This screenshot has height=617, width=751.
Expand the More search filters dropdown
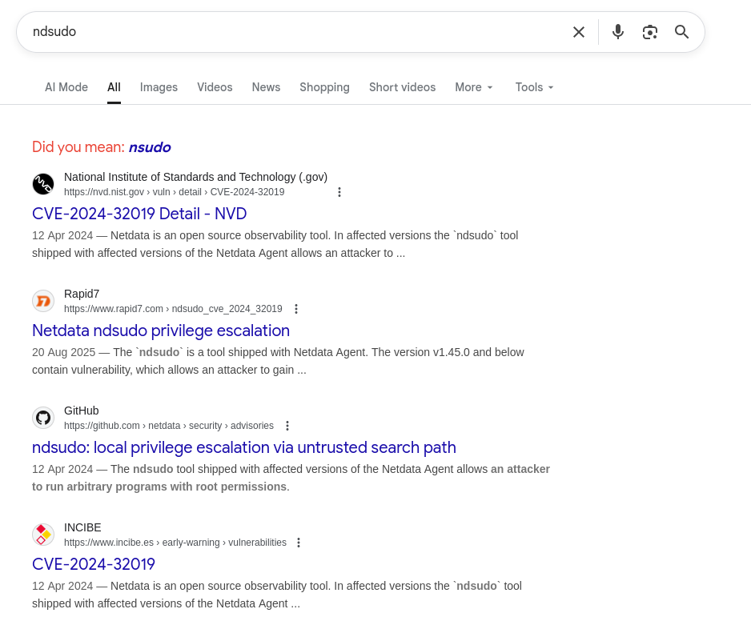(474, 87)
